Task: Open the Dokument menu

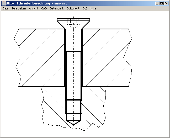Action: coord(73,8)
